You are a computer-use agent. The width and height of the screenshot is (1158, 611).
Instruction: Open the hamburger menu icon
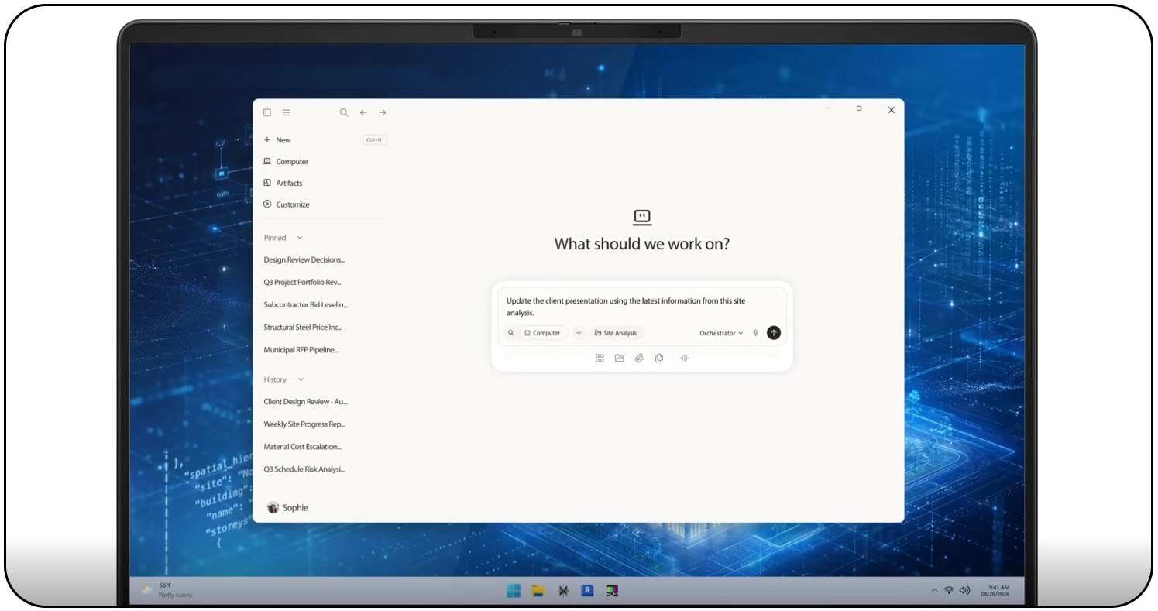point(287,112)
